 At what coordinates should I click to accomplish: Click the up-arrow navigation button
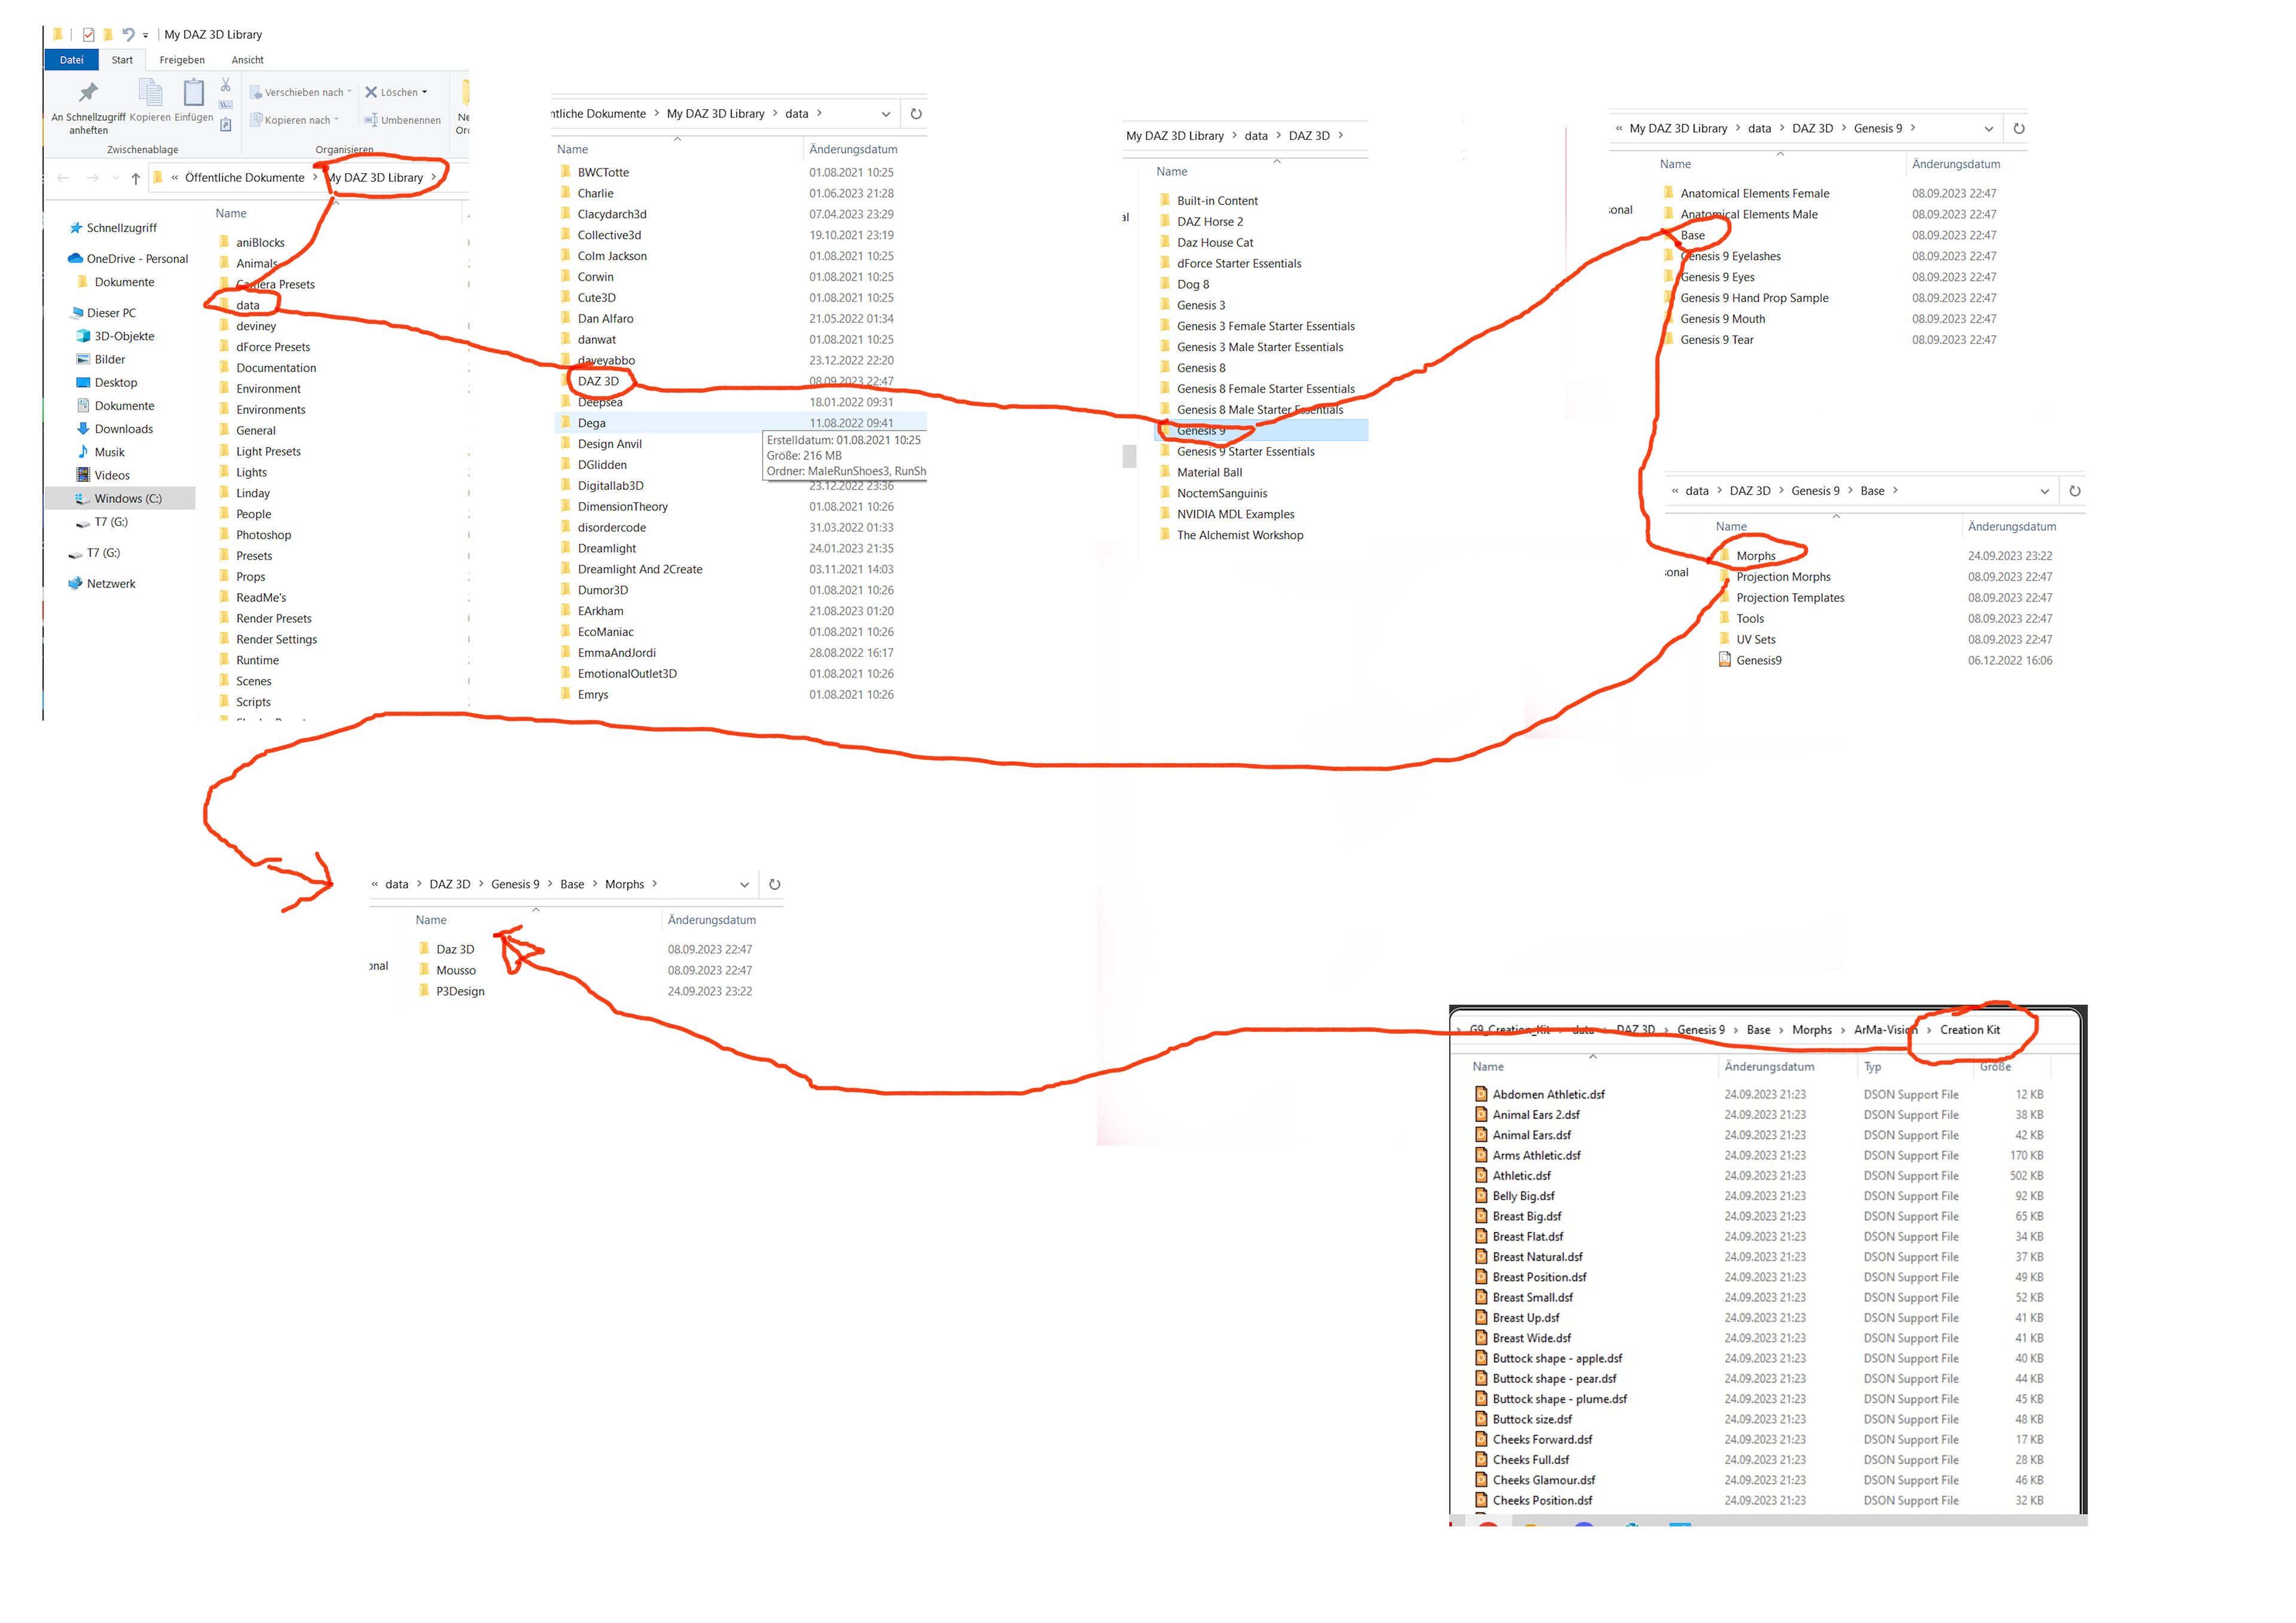[x=135, y=178]
